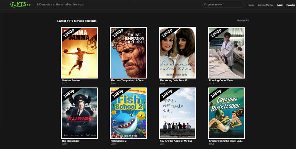Click the year 1954 under Creature title
Screen dimensions: 296x149
coord(211,144)
